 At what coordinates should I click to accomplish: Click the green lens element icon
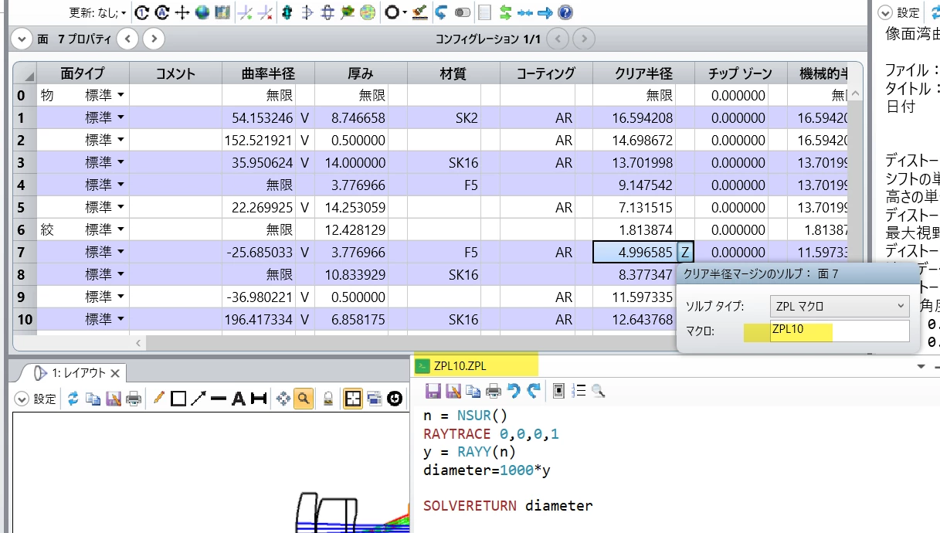(287, 12)
